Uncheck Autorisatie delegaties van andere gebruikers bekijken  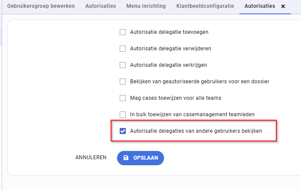pyautogui.click(x=123, y=131)
